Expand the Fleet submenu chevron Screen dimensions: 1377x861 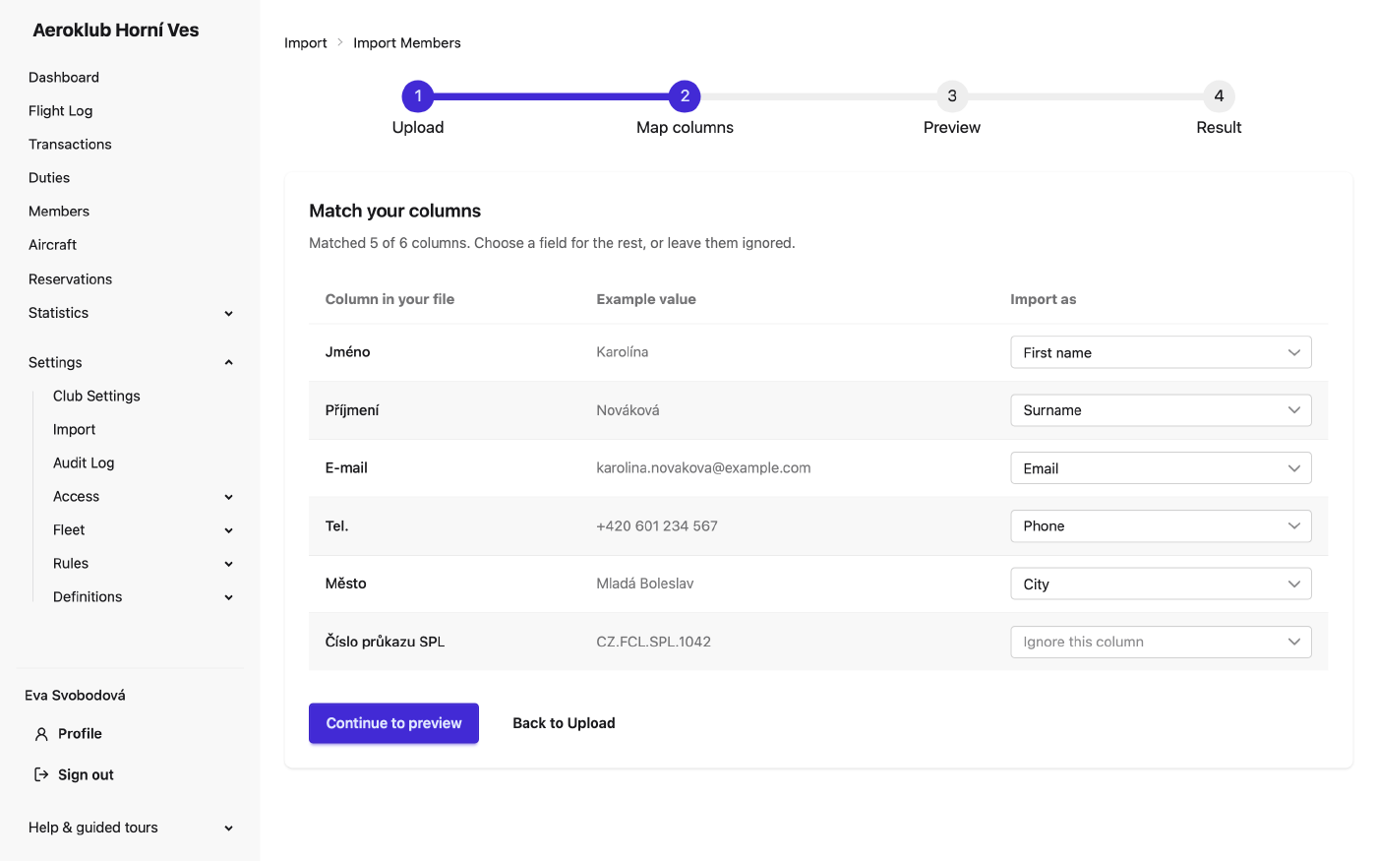(229, 530)
